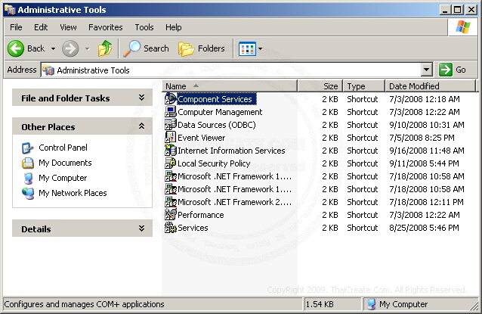Open My Documents icon in Other Places
The height and width of the screenshot is (314, 482).
click(28, 163)
